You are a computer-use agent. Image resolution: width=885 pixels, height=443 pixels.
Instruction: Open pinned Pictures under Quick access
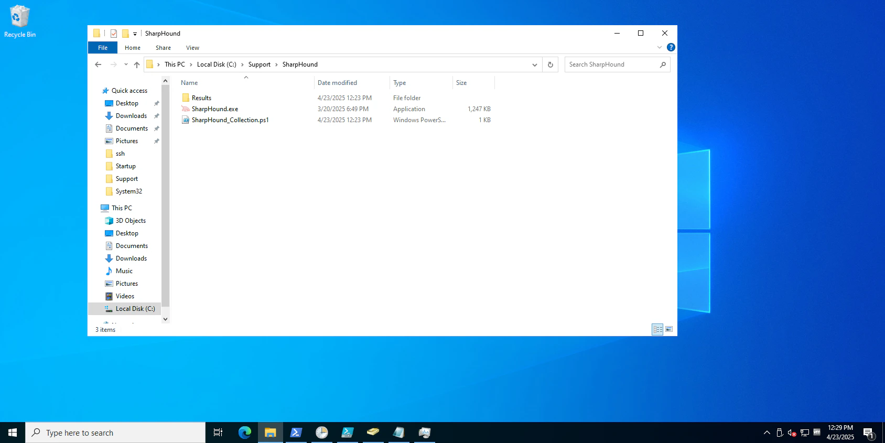(127, 141)
